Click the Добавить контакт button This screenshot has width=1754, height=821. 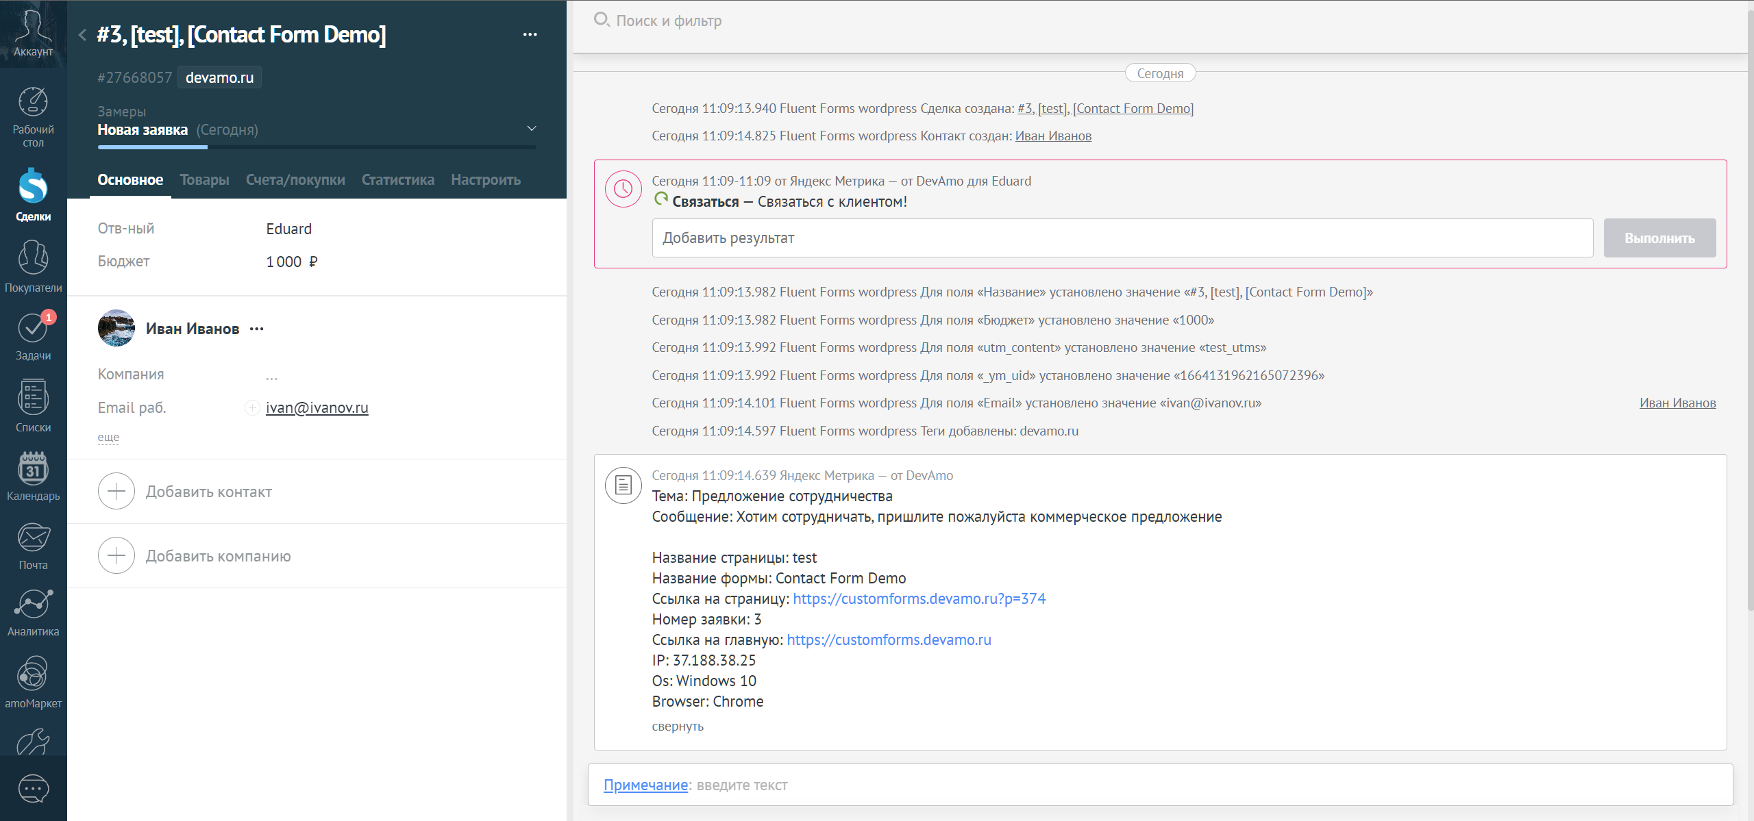208,491
